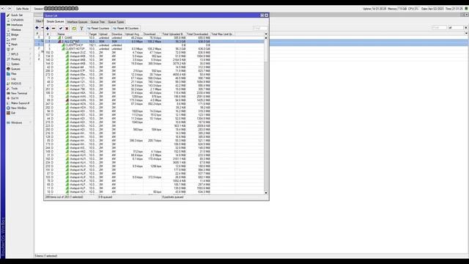Image resolution: width=469 pixels, height=264 pixels.
Task: Click Reset Counters button
Action: point(98,29)
